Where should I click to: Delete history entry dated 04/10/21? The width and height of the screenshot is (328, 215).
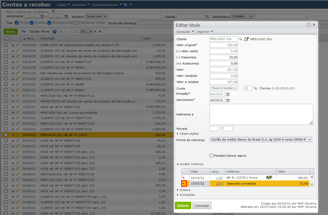point(183,178)
